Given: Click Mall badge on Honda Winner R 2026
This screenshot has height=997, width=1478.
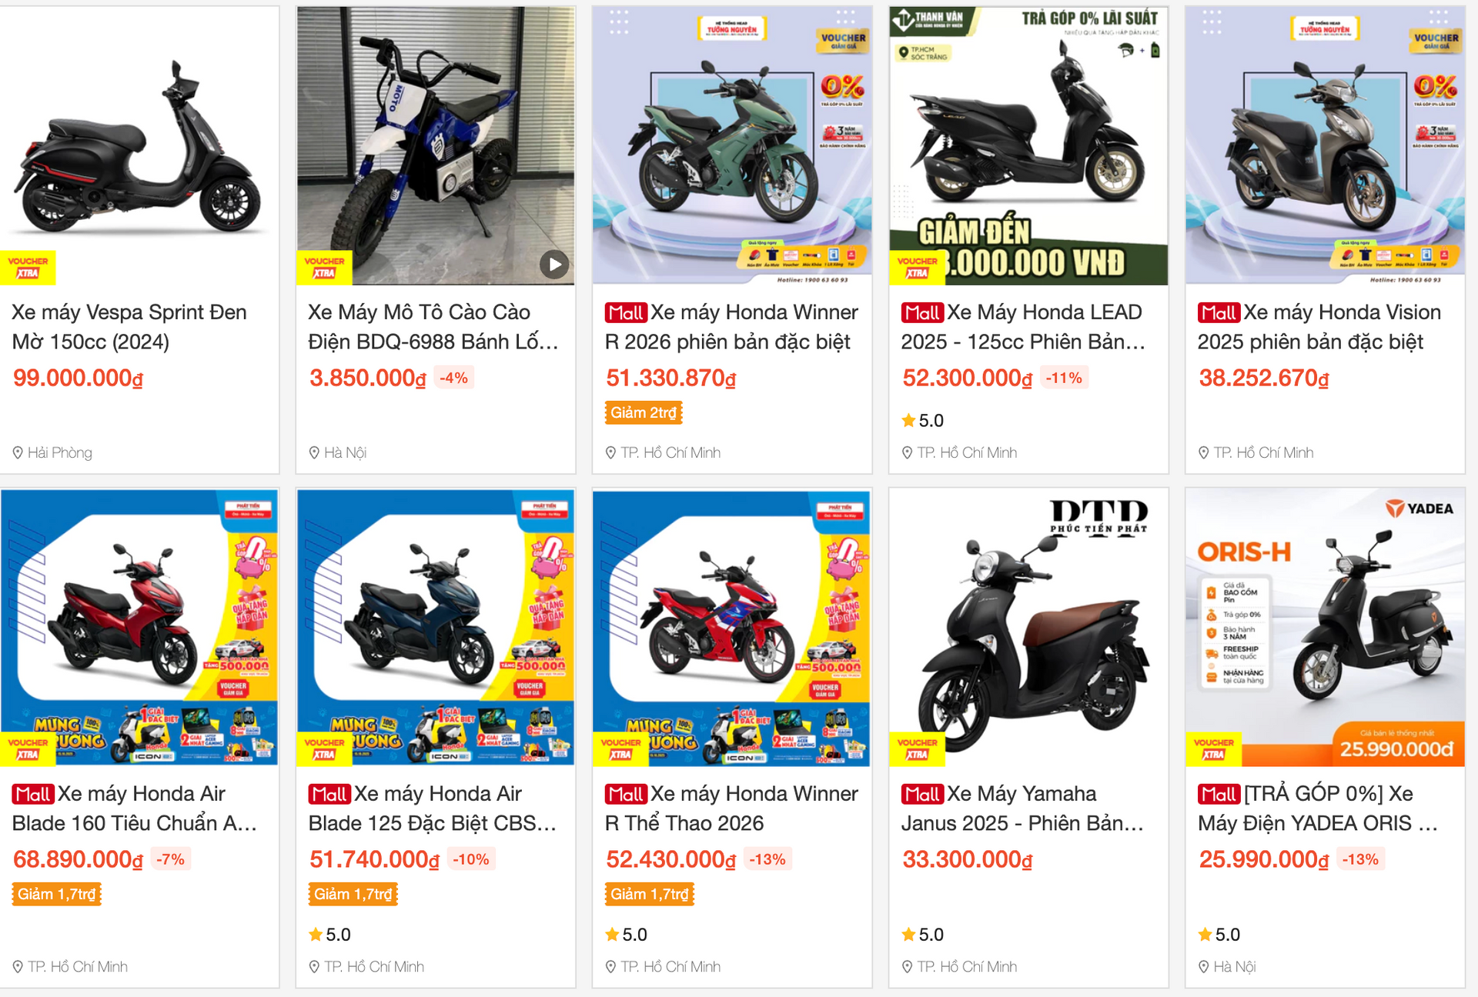Looking at the screenshot, I should click(x=626, y=313).
